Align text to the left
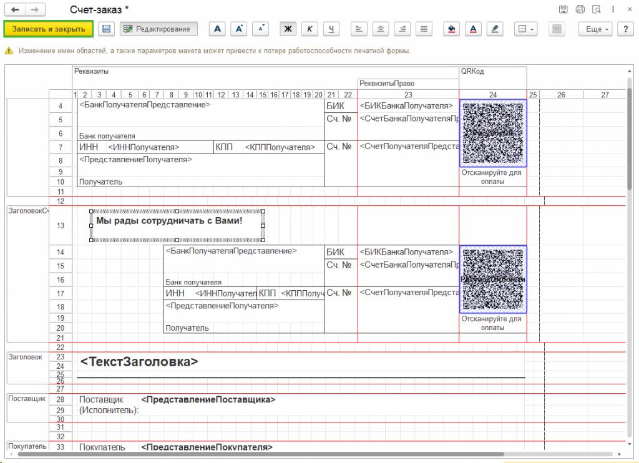639x463 pixels. pos(359,29)
